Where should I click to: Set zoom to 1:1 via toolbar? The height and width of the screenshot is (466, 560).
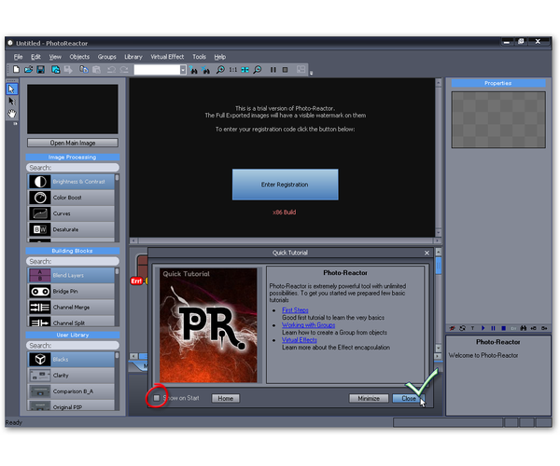click(232, 70)
